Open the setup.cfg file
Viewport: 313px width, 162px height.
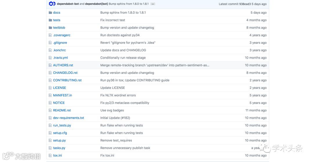[x=60, y=133]
